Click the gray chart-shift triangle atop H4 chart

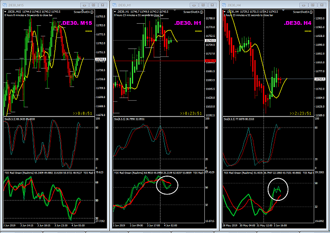click(284, 10)
